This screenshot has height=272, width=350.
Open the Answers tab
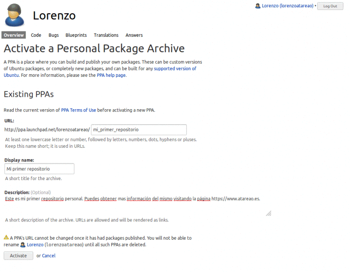(x=134, y=35)
